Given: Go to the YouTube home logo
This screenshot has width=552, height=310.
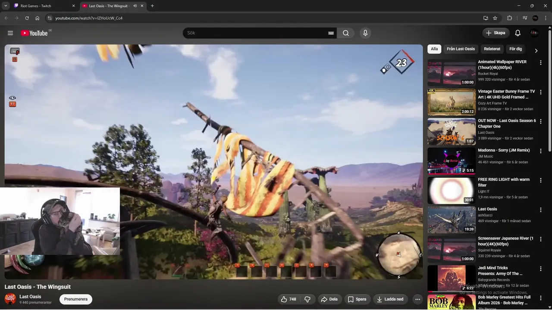Looking at the screenshot, I should (34, 33).
